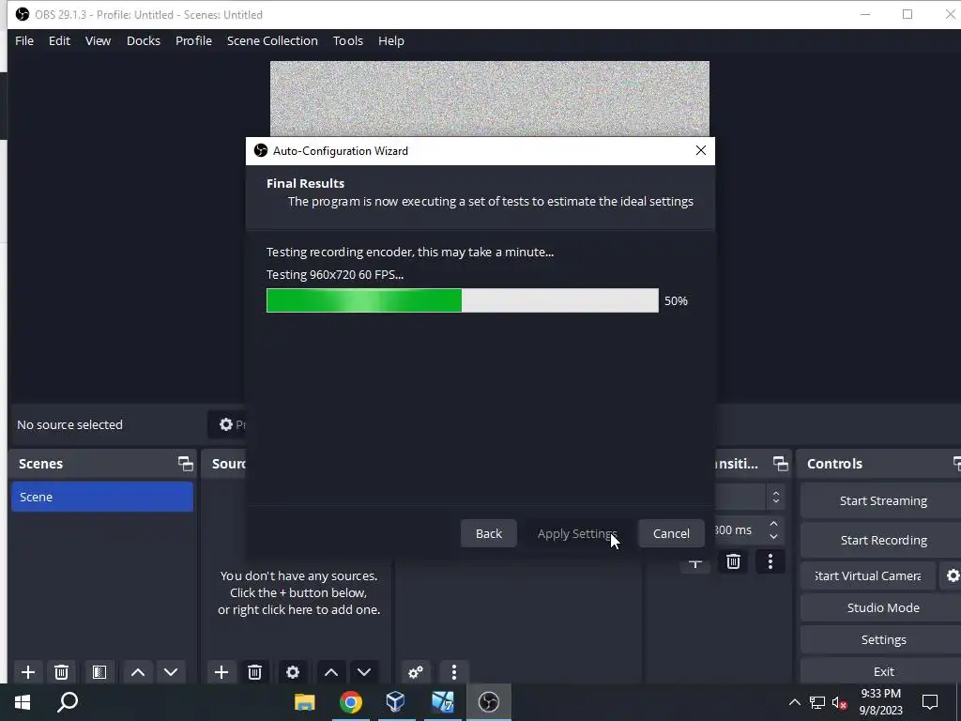Image resolution: width=961 pixels, height=721 pixels.
Task: Select the Scene item in Scenes list
Action: [x=101, y=497]
